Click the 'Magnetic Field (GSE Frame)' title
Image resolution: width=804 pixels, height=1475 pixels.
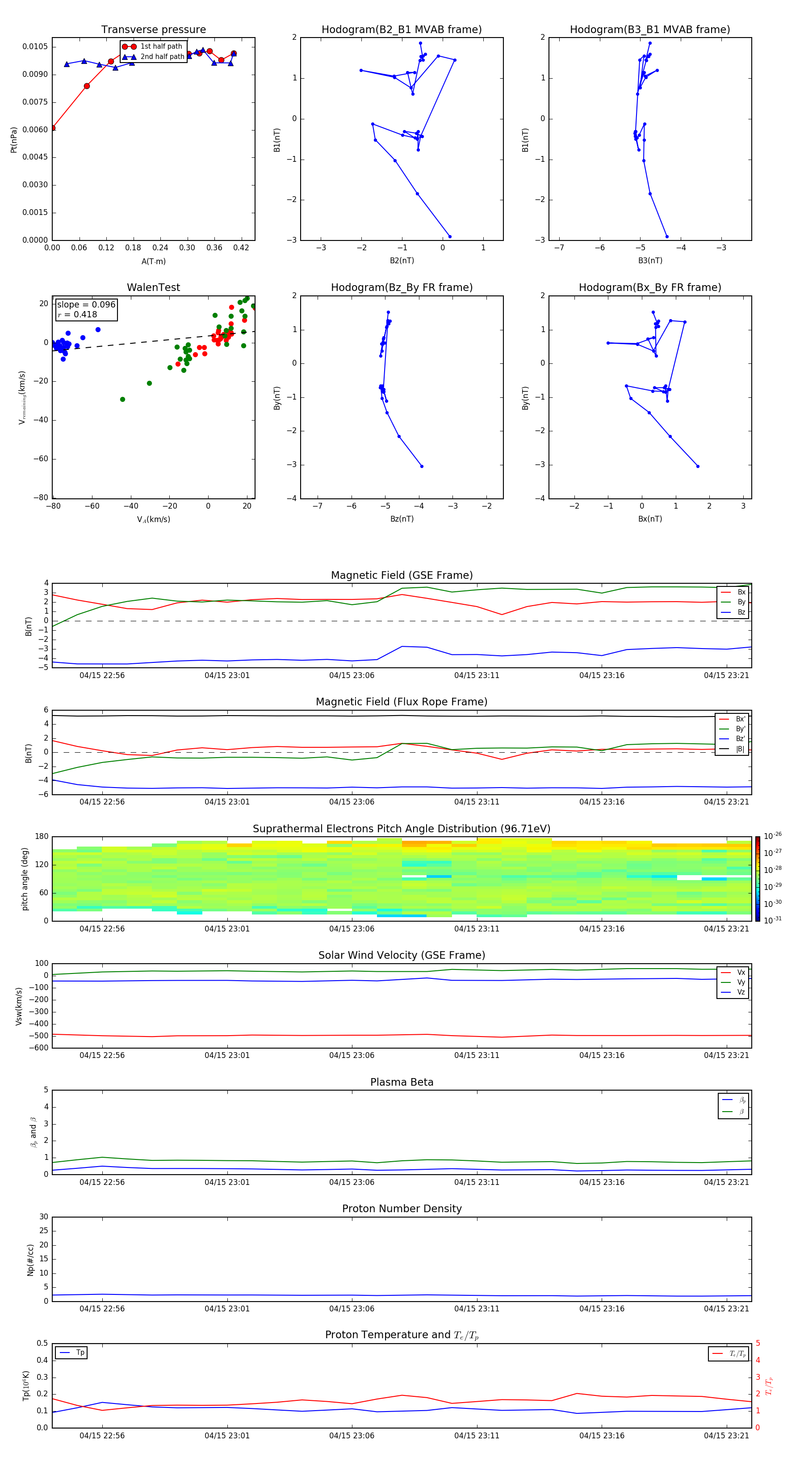pyautogui.click(x=402, y=575)
